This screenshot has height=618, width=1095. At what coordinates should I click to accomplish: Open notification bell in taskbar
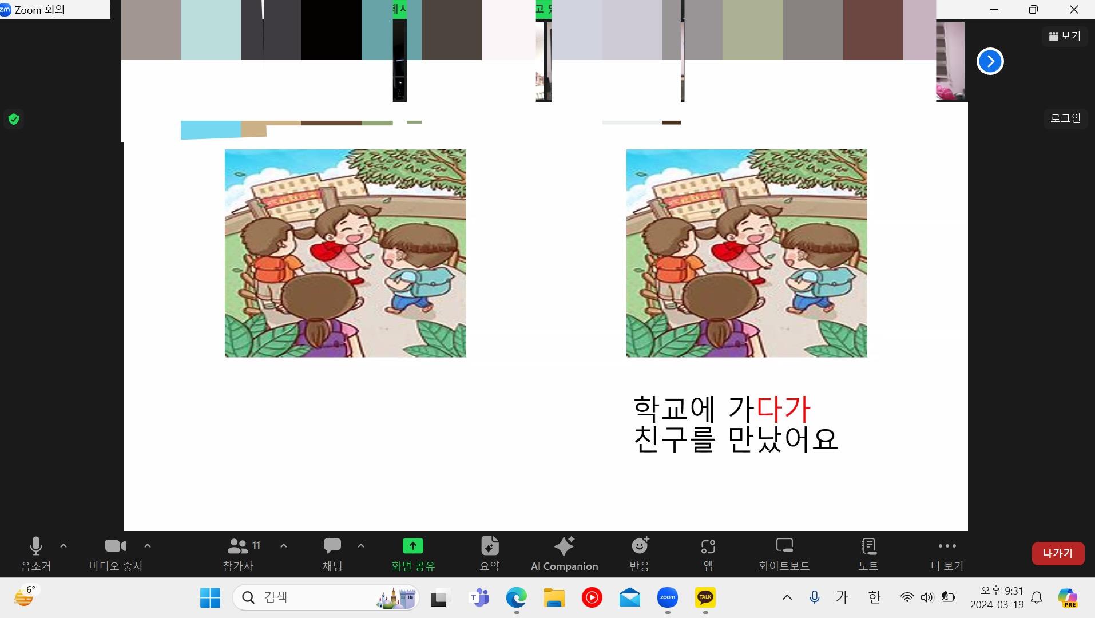[1037, 598]
